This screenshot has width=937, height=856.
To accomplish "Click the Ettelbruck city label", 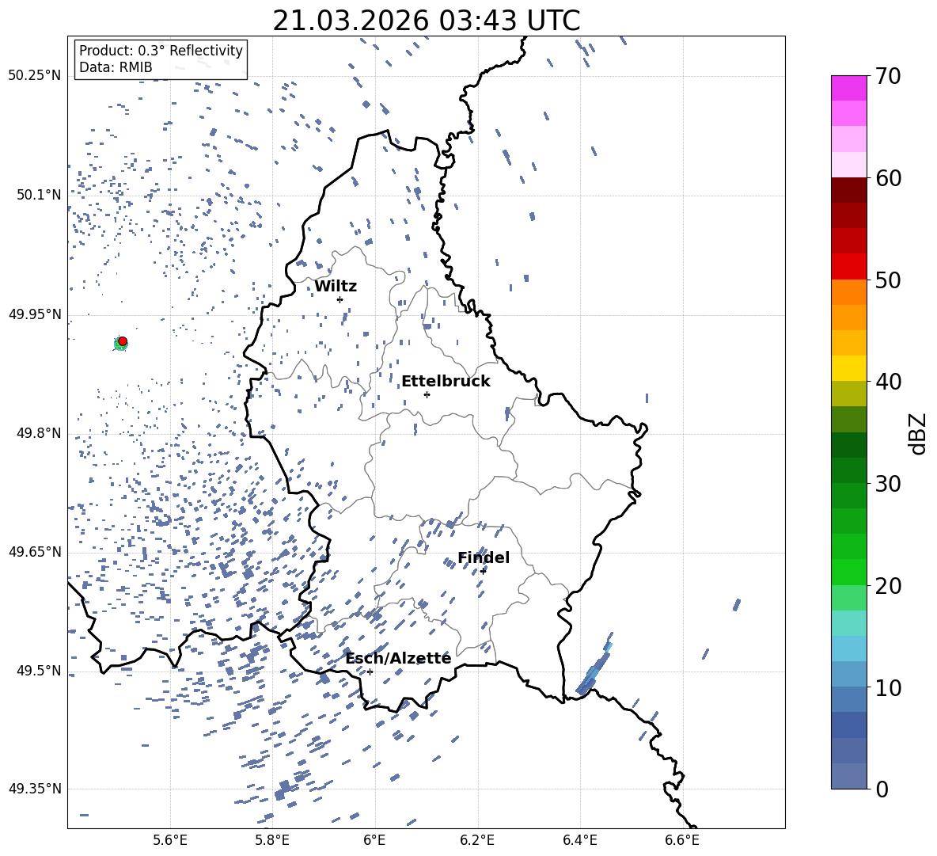I will [x=446, y=382].
